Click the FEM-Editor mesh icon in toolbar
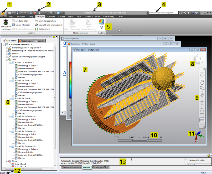This screenshot has height=174, width=212. tap(31, 13)
